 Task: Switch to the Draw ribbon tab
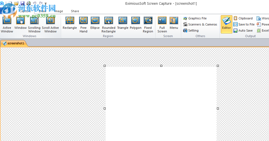pos(42,11)
